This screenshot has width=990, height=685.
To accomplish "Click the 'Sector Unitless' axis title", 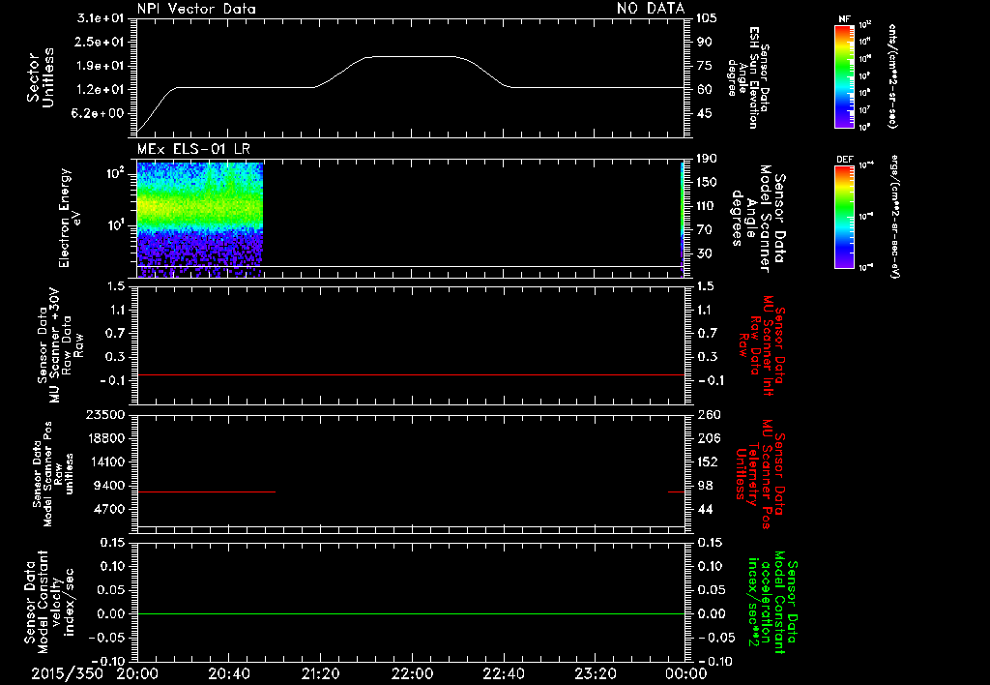I will pos(41,77).
